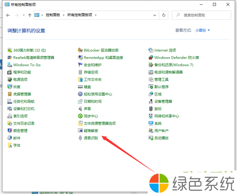237x194 pixels.
Task: Open the 疑难解答 link
Action: (x=91, y=131)
